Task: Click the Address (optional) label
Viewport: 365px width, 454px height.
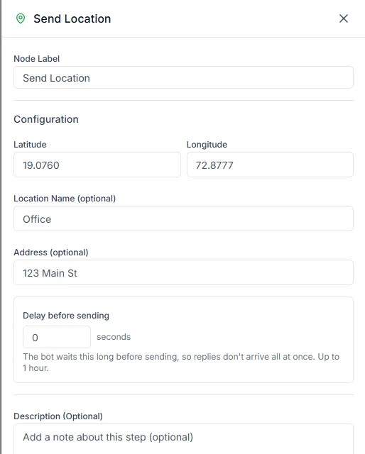Action: pyautogui.click(x=51, y=253)
